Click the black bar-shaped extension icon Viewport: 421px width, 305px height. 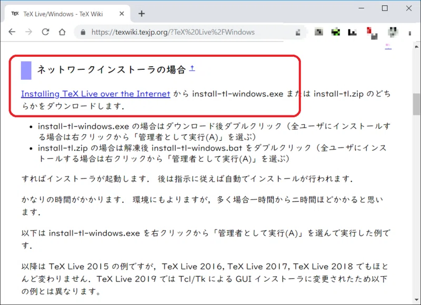click(352, 33)
